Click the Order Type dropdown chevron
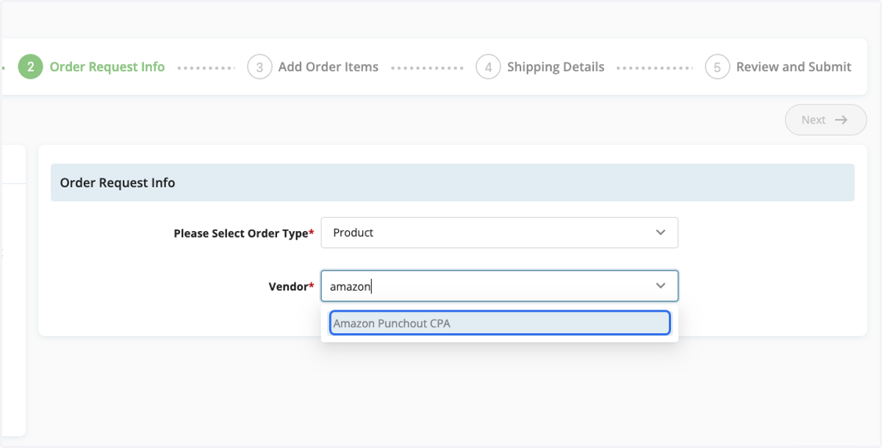The height and width of the screenshot is (448, 882). pos(660,232)
